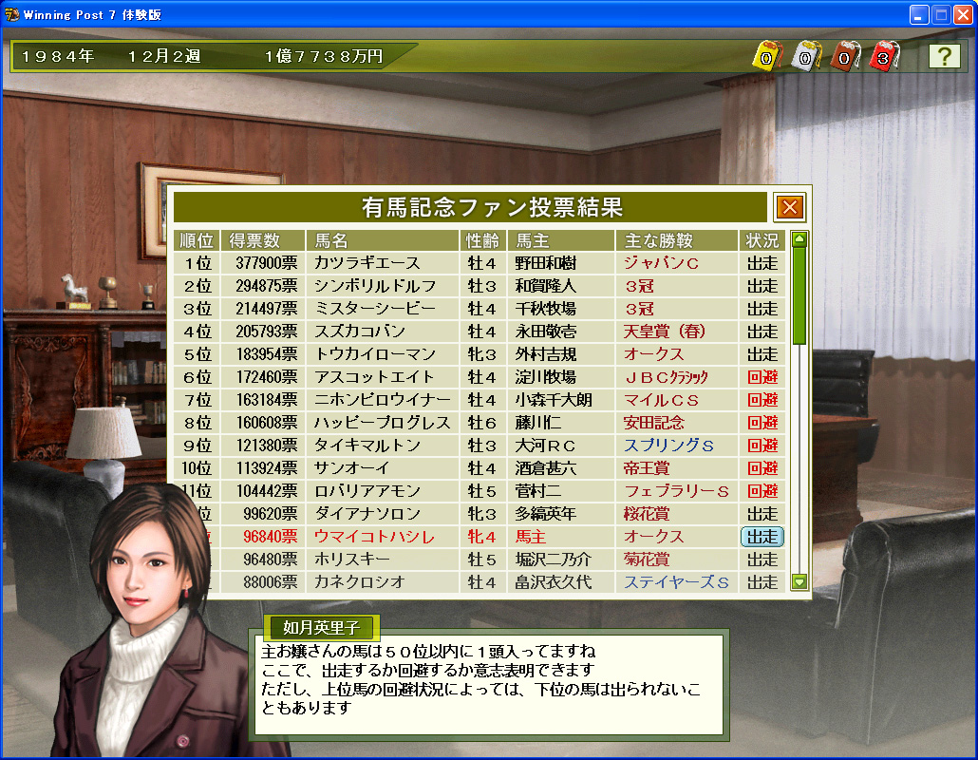Click the 出走 status for カツラギエース
The width and height of the screenshot is (978, 760).
(x=762, y=263)
